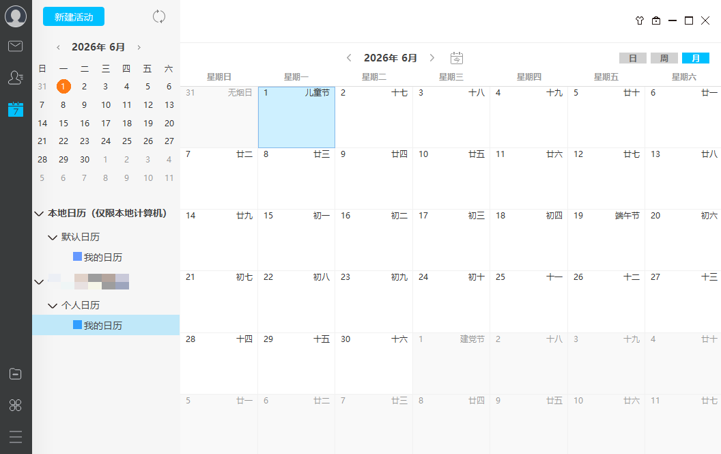721x454 pixels.
Task: Toggle 我的日历 color box under 默认日历
Action: (x=77, y=257)
